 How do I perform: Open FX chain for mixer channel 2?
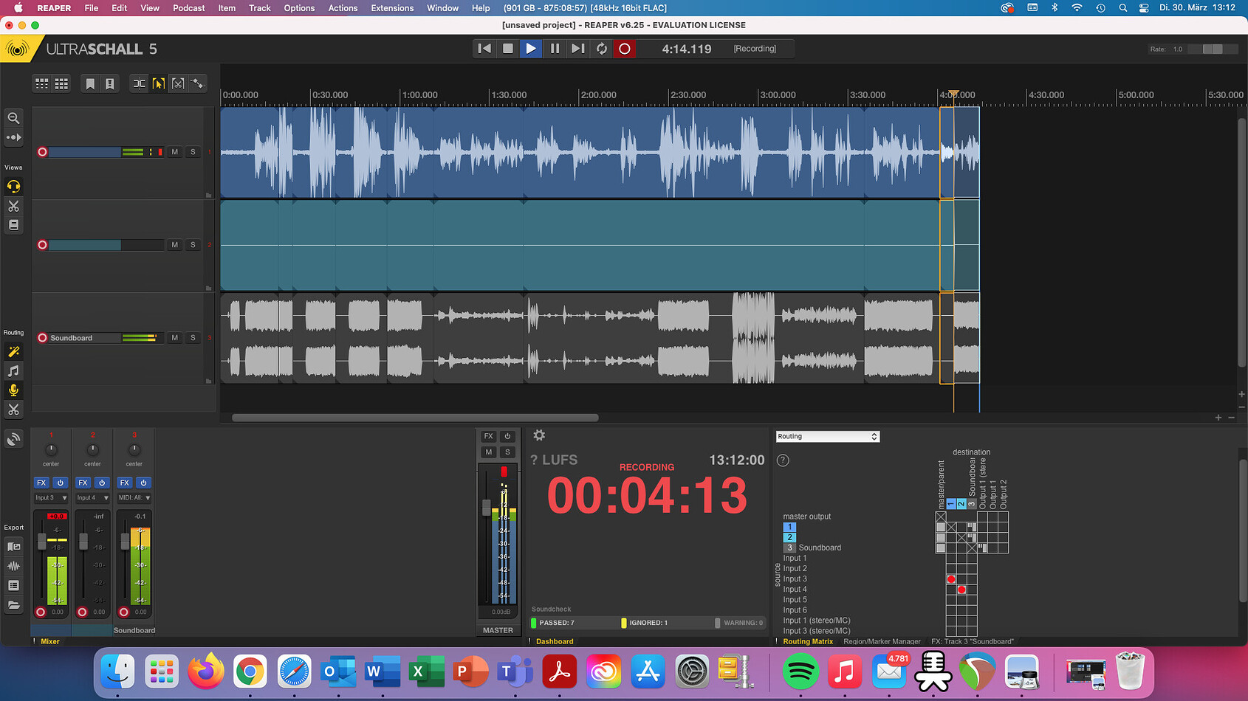pyautogui.click(x=83, y=483)
